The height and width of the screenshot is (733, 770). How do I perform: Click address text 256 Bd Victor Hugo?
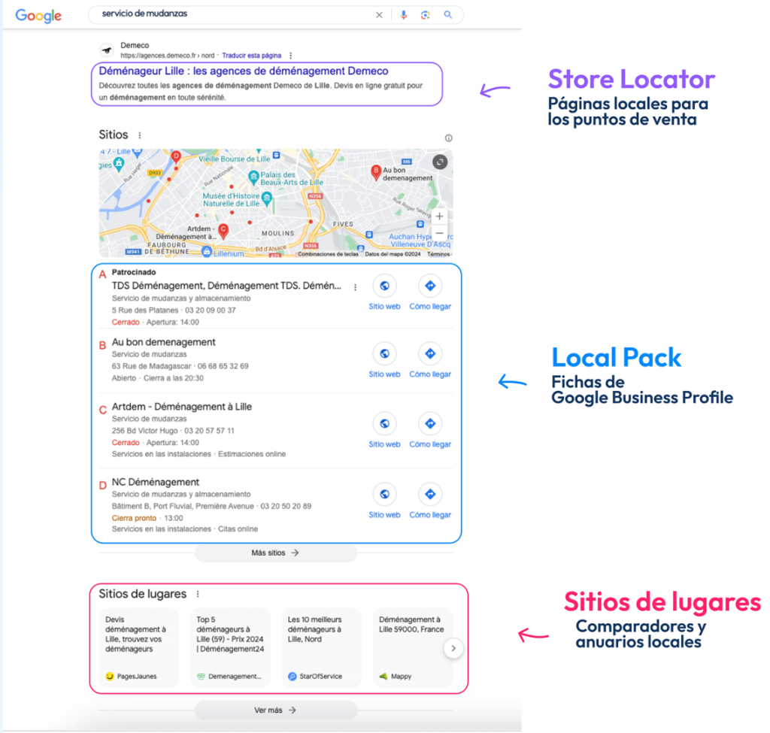tap(145, 431)
